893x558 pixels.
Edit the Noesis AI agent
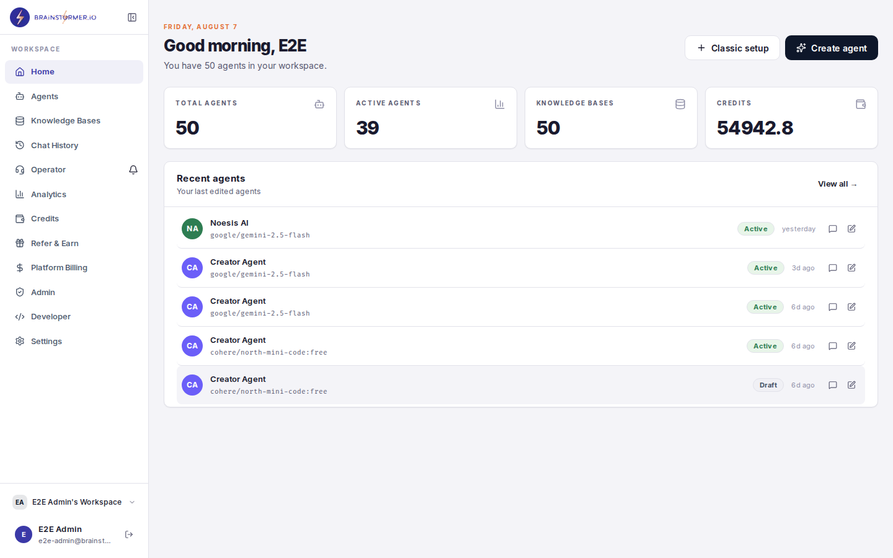[x=851, y=229]
